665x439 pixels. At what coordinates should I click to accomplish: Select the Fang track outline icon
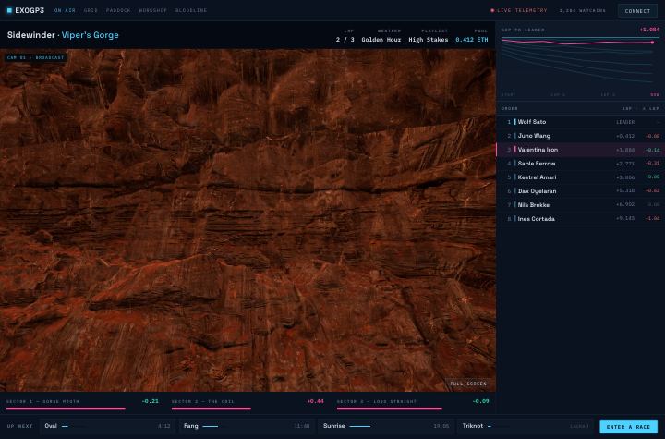[x=211, y=426]
